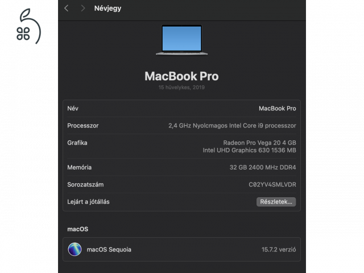Viewport: 364px width, 273px height.
Task: Click the macOS section heading
Action: 78,229
